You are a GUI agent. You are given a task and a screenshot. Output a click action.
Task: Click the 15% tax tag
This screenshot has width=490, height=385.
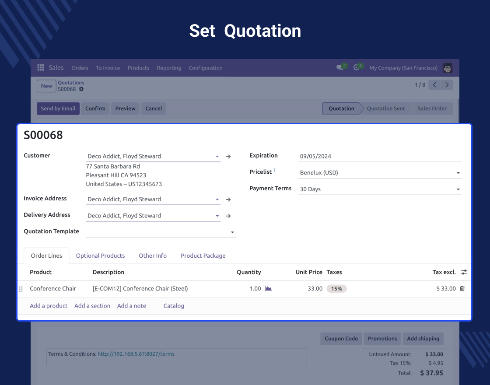[336, 288]
